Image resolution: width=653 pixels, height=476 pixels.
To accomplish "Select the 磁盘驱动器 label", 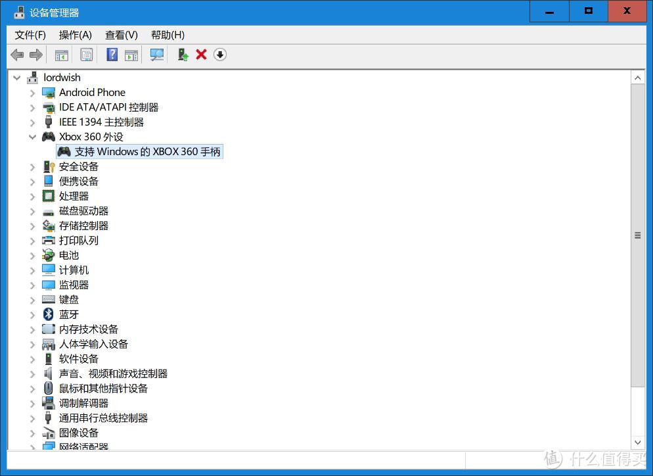I will click(83, 211).
